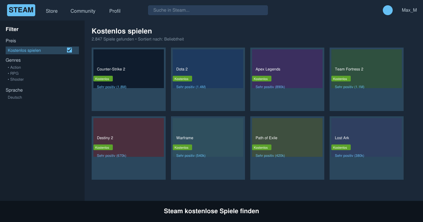Screen dimensions: 423x222
Task: Click the Sprache filter heading
Action: click(x=14, y=90)
